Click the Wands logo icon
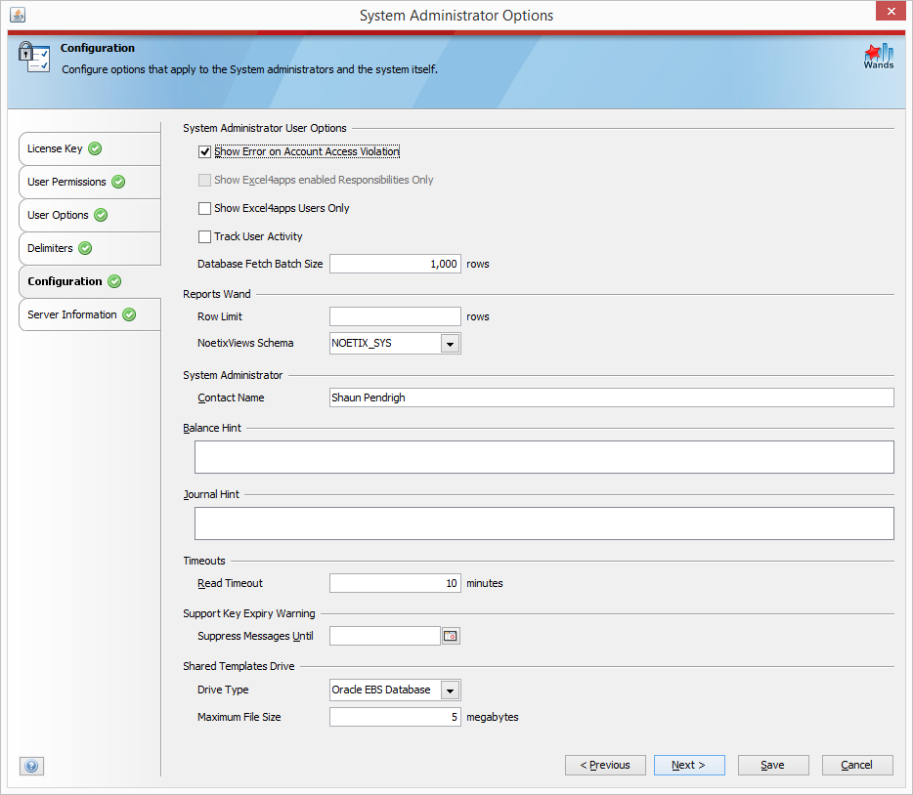 pyautogui.click(x=878, y=57)
